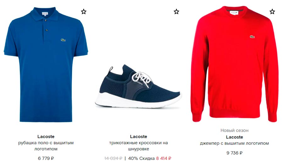The width and height of the screenshot is (283, 166).
Task: Open 'трикотажные кроссовки на шнуровке' description
Action: pos(138,146)
